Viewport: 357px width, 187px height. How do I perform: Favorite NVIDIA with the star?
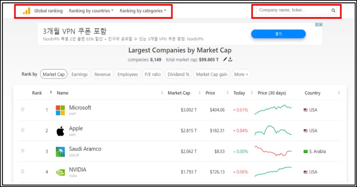23,171
